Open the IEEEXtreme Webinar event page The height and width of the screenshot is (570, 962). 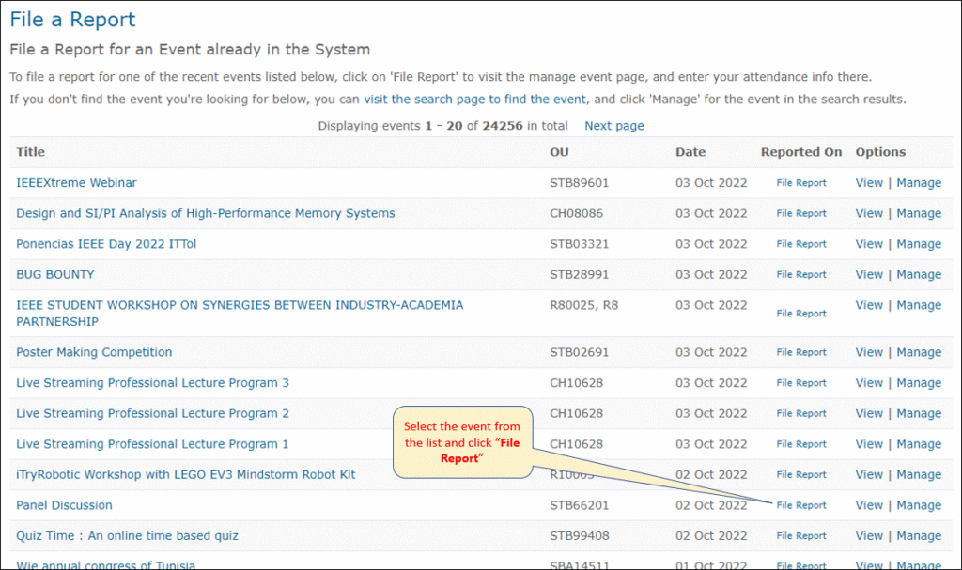click(x=76, y=182)
